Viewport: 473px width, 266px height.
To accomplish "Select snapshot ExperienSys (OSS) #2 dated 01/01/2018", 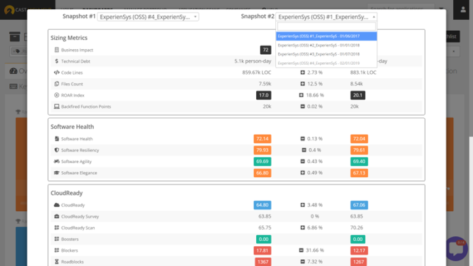I will [326, 45].
